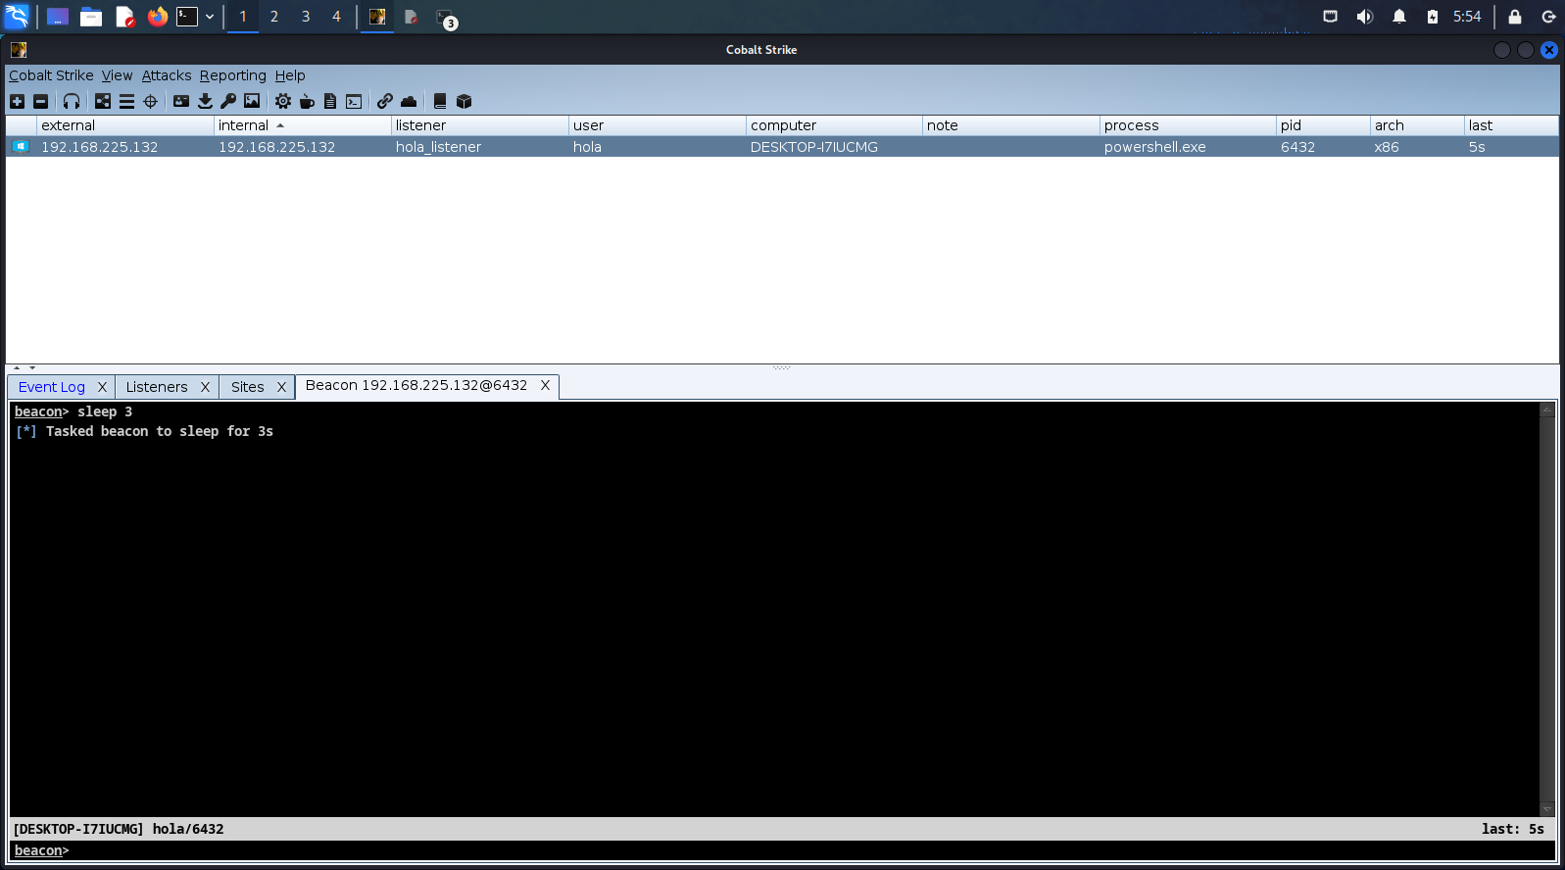Launch Firefox from the top panel
Viewport: 1565px width, 870px height.
click(x=158, y=17)
